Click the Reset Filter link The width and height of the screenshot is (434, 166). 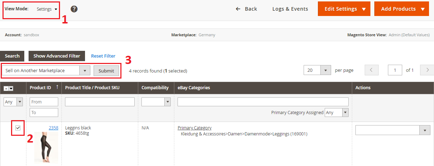click(x=103, y=56)
